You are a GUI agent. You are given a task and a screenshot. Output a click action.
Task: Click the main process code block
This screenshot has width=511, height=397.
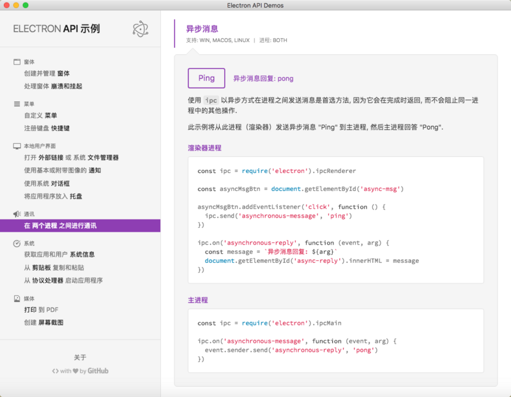tap(336, 341)
